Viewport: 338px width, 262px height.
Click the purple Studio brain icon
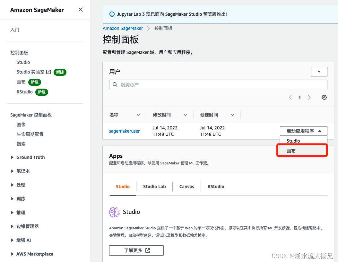[x=114, y=212]
